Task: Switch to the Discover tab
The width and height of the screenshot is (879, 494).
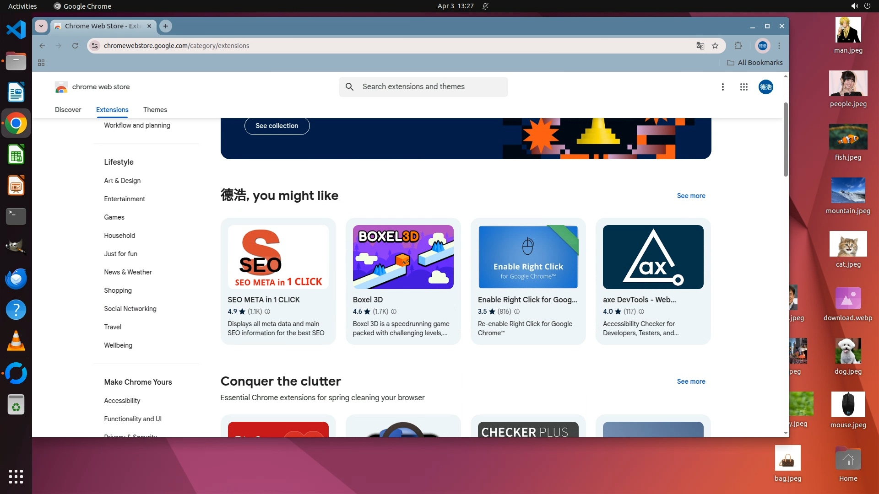Action: click(x=68, y=110)
